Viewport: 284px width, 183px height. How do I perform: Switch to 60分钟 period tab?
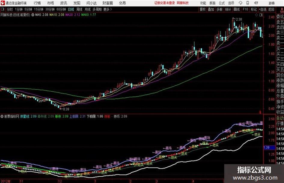click(x=61, y=9)
